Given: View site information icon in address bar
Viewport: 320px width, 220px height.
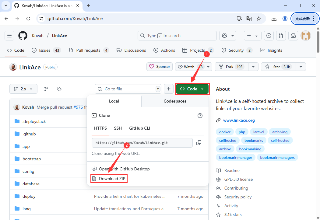Looking at the screenshot, I should pos(41,19).
